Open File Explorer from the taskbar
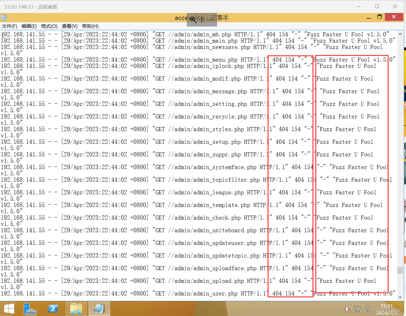The height and width of the screenshot is (316, 406). 76,309
